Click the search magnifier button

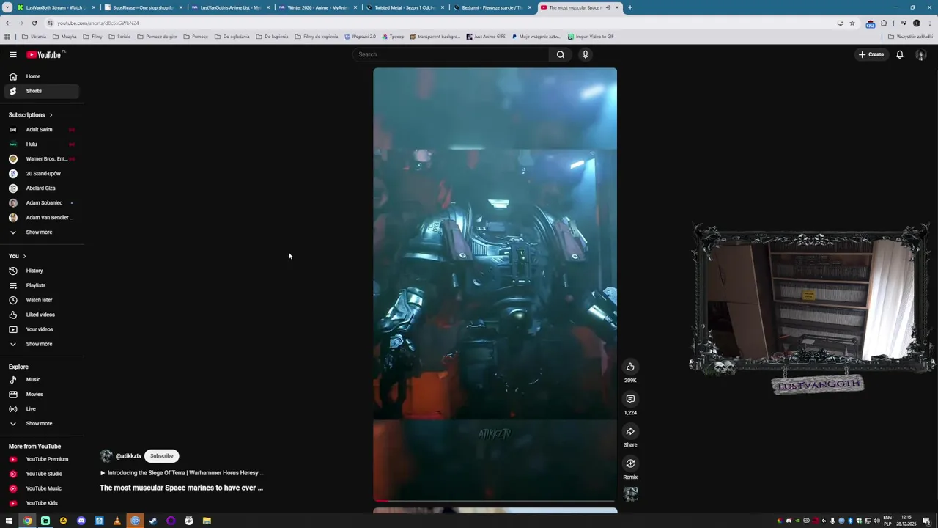(x=561, y=54)
